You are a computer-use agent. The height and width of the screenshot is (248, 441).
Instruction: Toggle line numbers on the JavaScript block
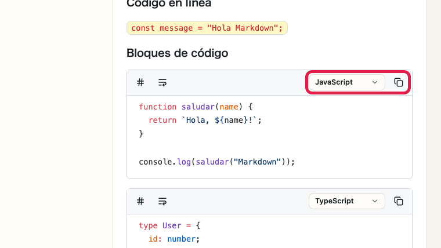pos(140,83)
